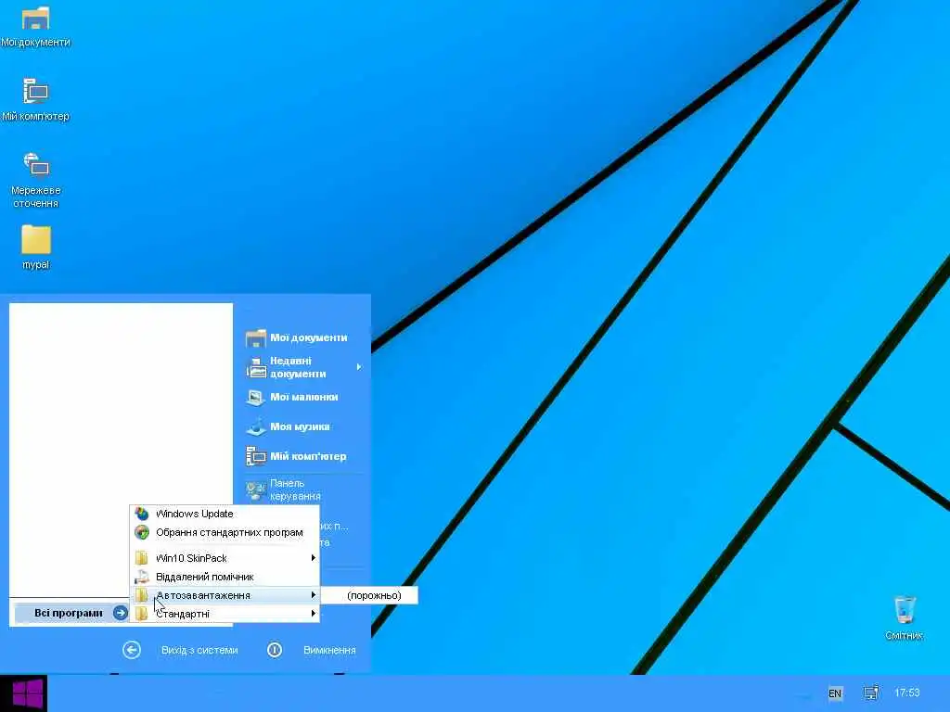Open Мої документи text in Start menu

(x=308, y=337)
